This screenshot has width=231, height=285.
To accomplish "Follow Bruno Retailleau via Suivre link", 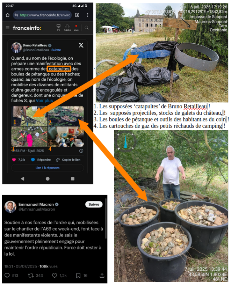I will coord(56,50).
